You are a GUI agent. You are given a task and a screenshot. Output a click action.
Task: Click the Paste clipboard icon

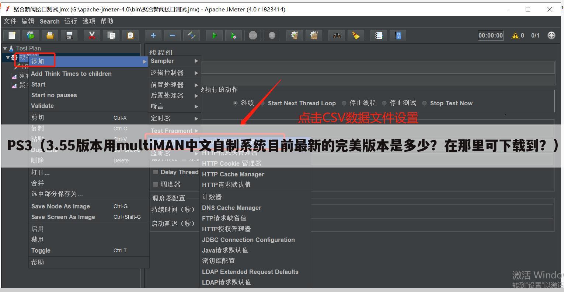coord(130,35)
